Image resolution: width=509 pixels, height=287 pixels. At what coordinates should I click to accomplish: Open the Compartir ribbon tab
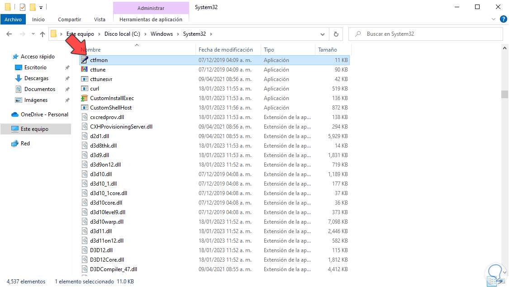tap(70, 19)
